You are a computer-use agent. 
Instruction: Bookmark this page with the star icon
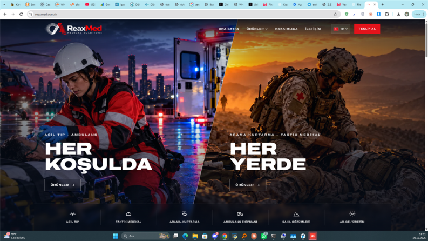(x=335, y=14)
